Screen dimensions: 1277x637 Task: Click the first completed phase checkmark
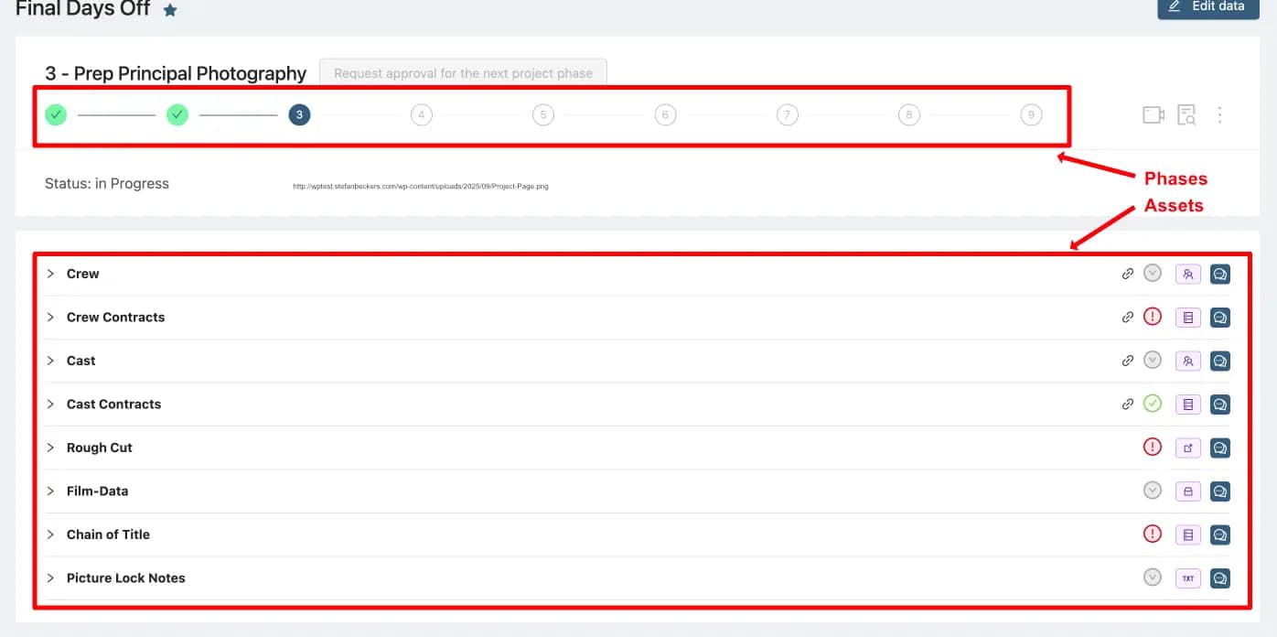pyautogui.click(x=56, y=115)
